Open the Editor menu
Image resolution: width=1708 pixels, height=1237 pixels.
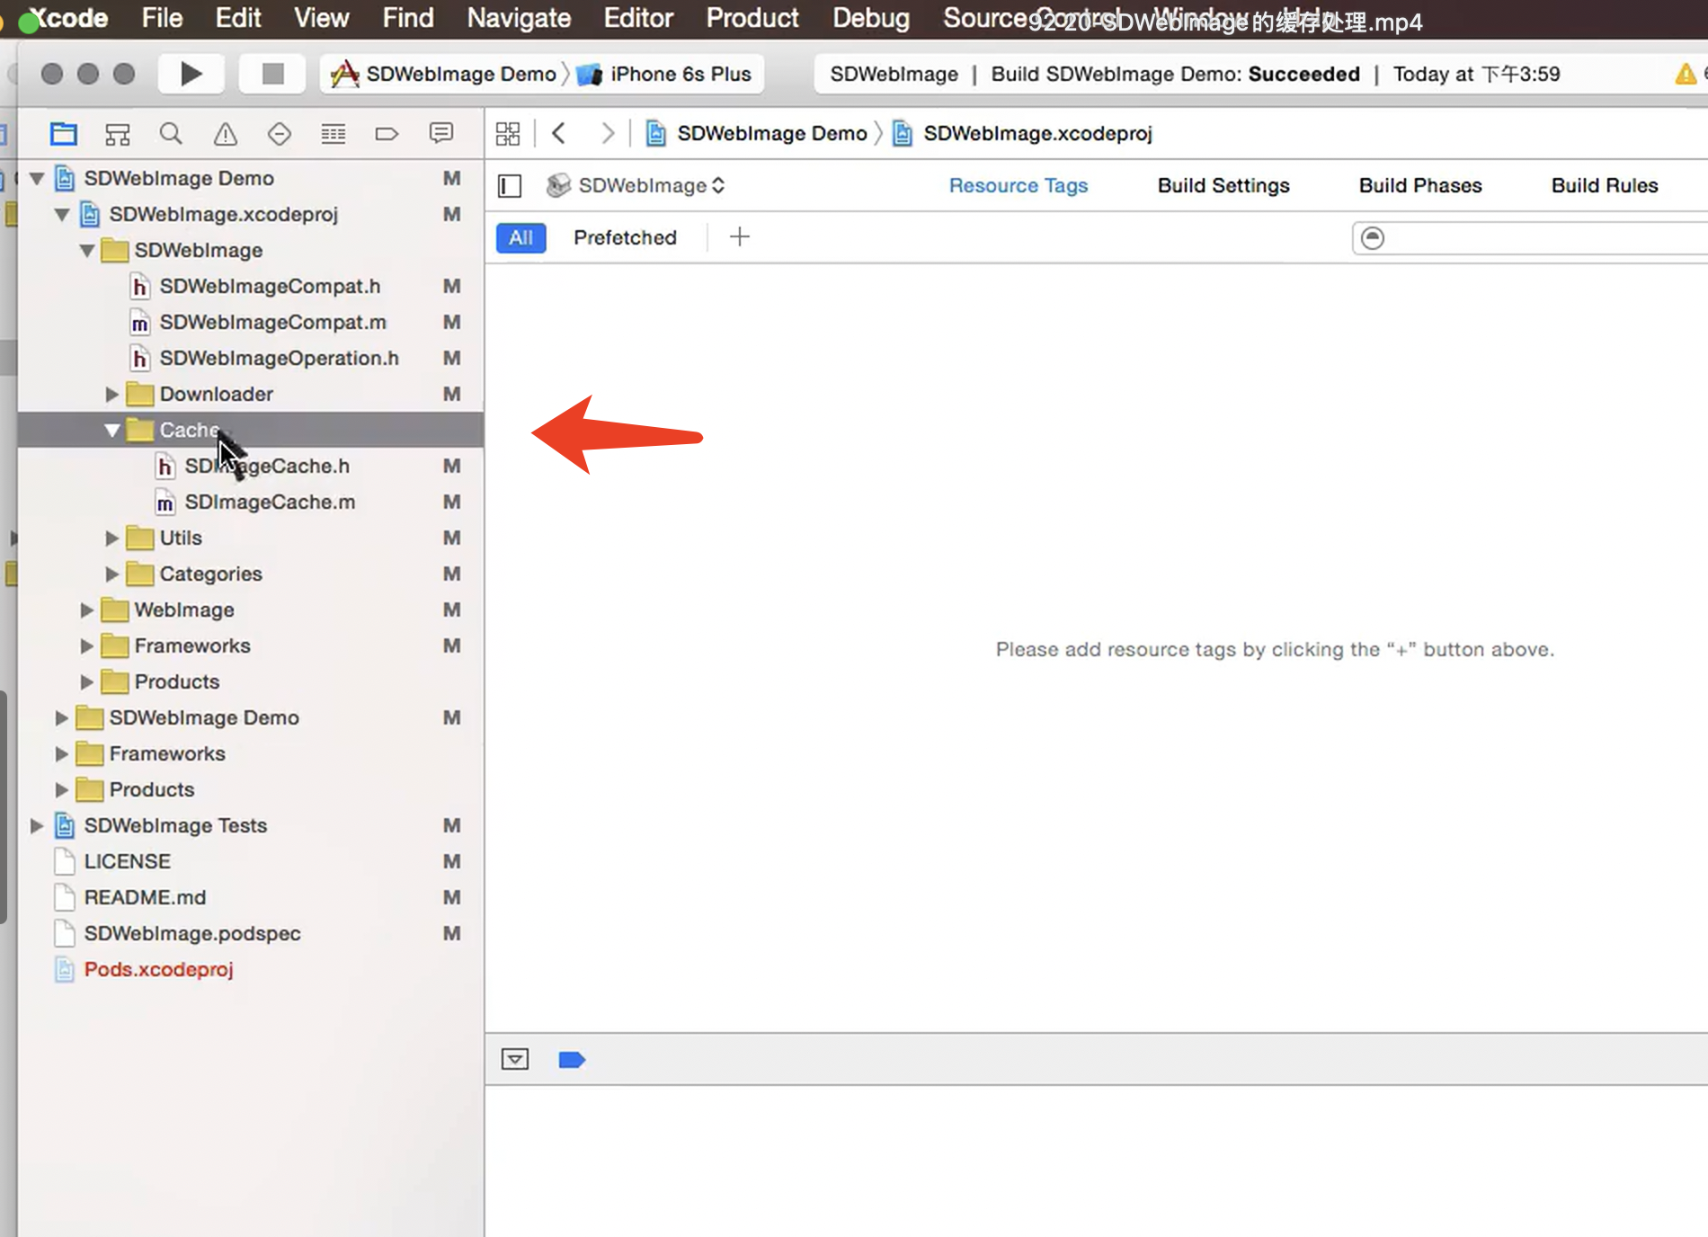click(638, 18)
